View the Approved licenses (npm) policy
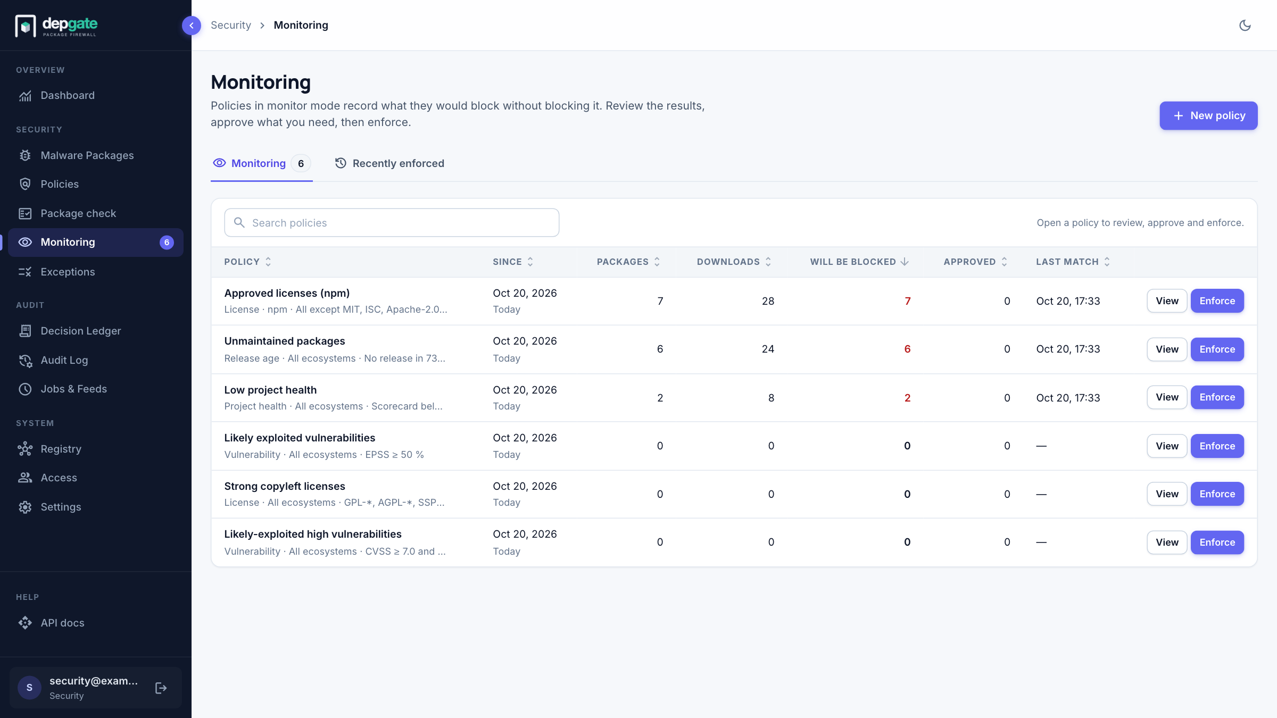 coord(1167,301)
